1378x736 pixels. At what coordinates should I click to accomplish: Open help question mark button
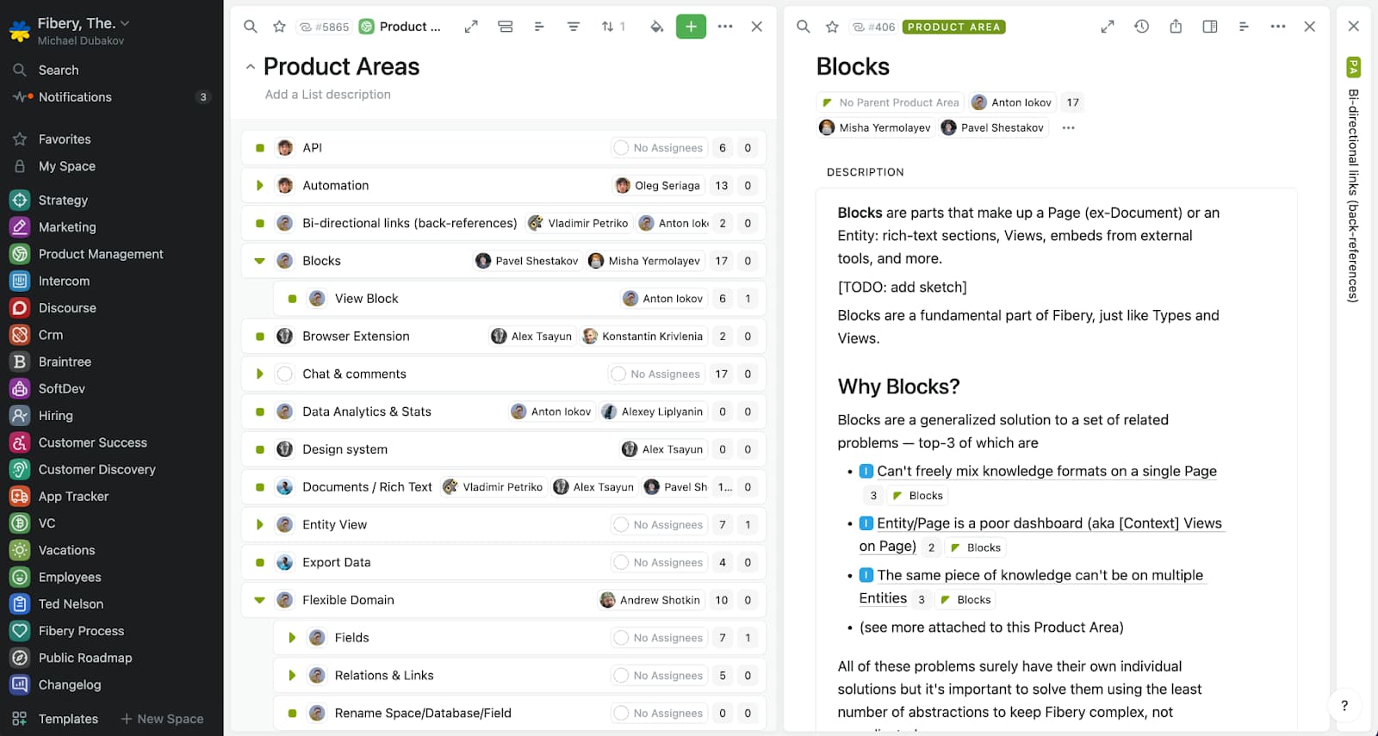click(x=1344, y=706)
